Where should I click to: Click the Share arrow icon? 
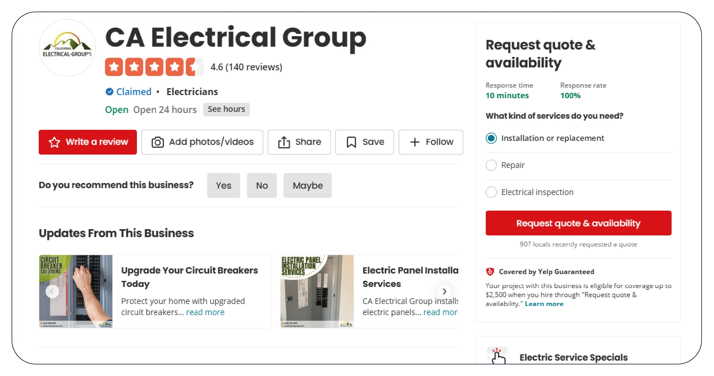(x=284, y=142)
